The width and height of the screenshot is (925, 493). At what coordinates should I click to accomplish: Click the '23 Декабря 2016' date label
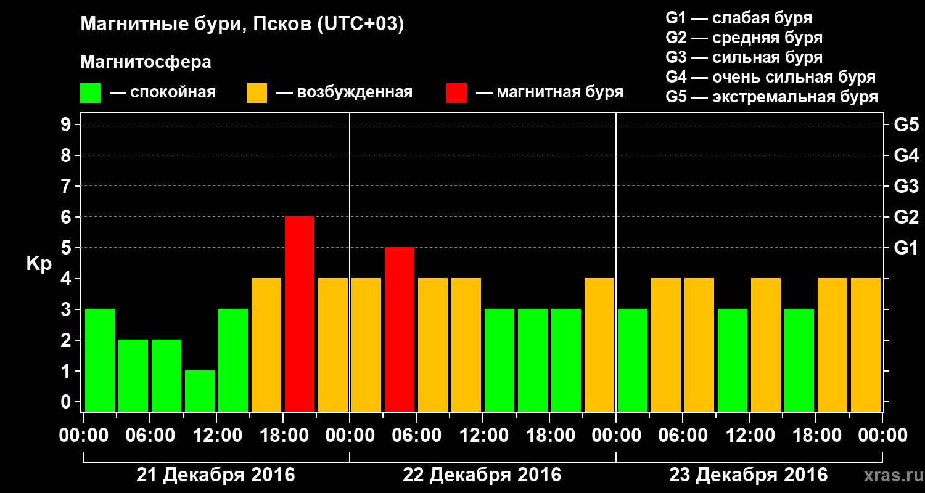tap(749, 475)
